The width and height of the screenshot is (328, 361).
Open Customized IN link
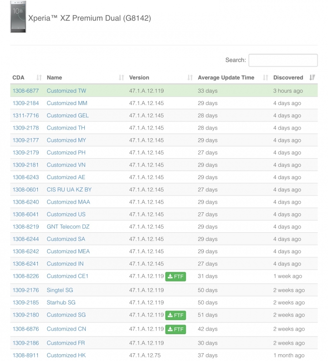[65, 264]
